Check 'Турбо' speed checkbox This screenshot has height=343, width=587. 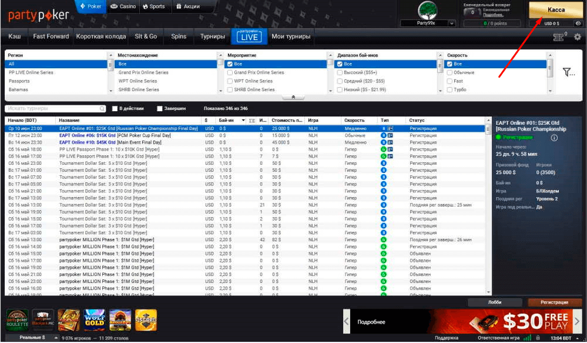(x=450, y=90)
